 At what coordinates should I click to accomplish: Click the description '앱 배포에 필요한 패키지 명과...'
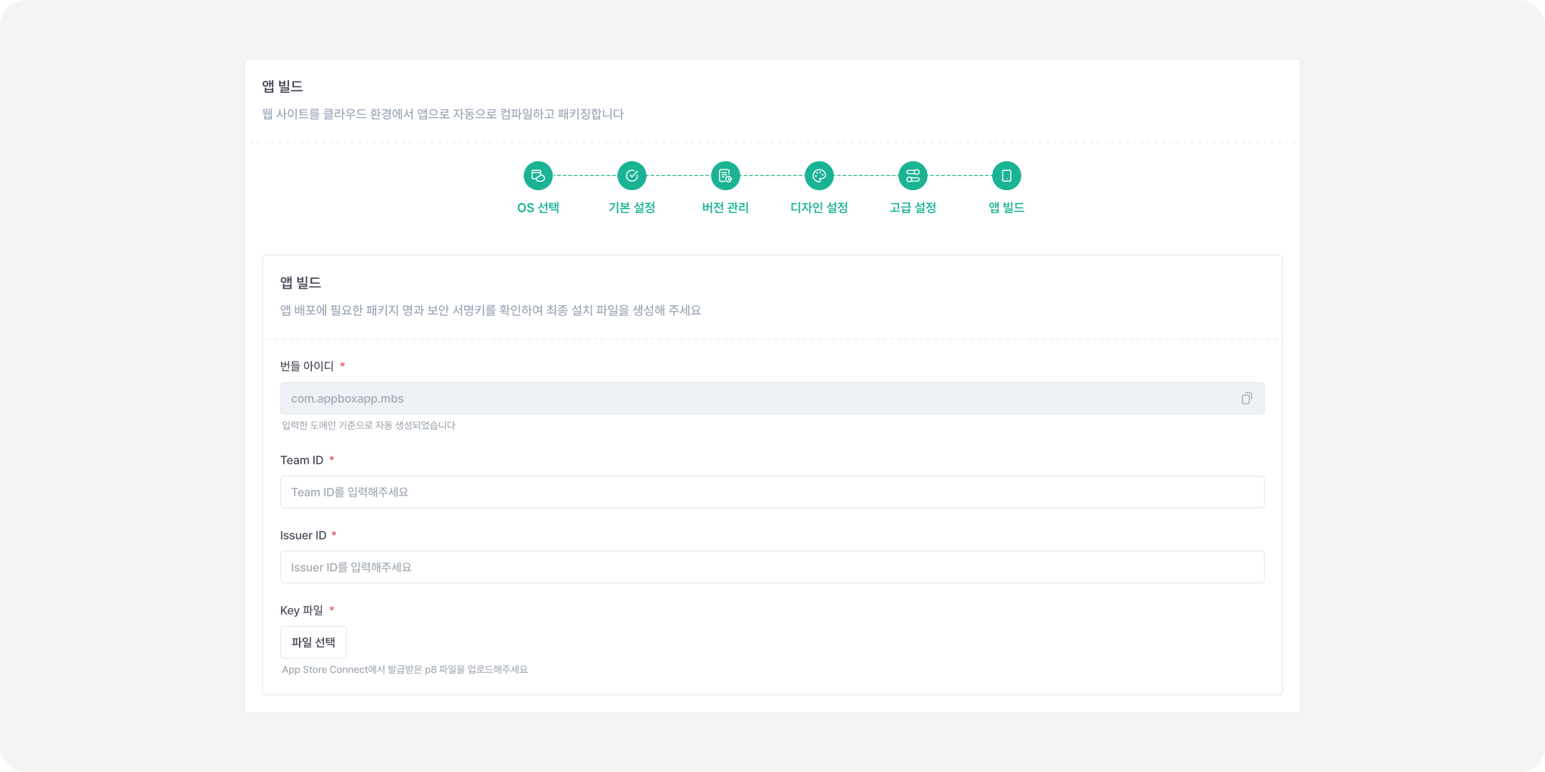[491, 310]
